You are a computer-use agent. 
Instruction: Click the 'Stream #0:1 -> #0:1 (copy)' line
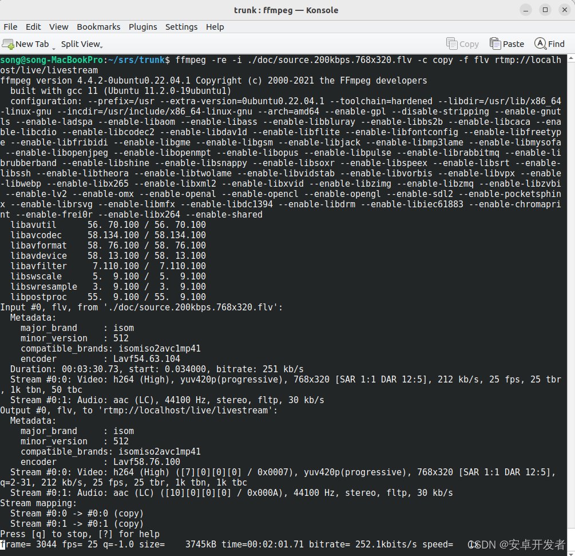[x=77, y=523]
